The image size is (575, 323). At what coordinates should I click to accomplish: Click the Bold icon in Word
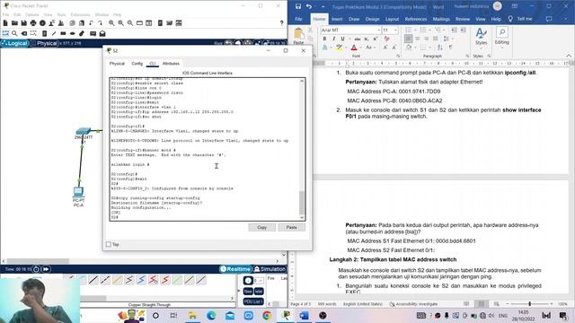pyautogui.click(x=324, y=39)
